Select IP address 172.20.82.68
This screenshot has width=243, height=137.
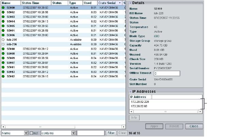pyautogui.click(x=139, y=106)
